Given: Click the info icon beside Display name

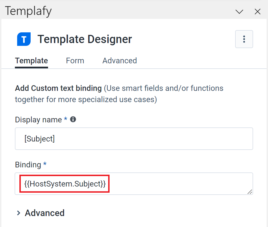Looking at the screenshot, I should [73, 119].
